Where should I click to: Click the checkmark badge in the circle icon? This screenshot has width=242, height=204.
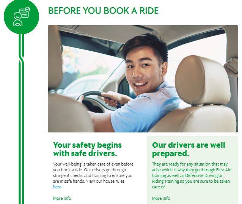tap(28, 9)
